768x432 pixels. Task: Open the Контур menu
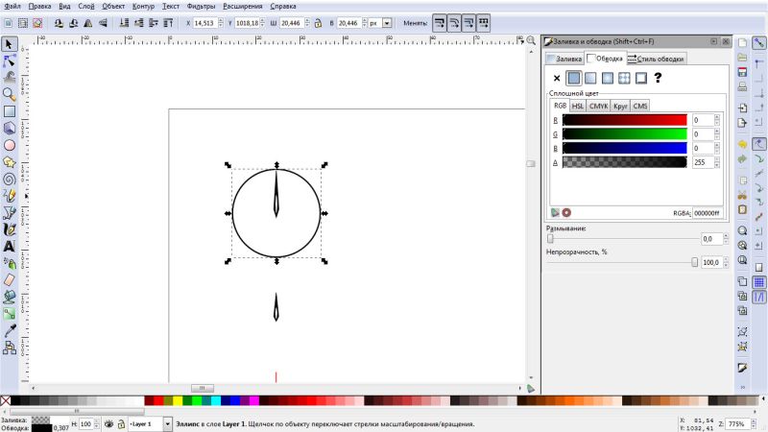point(143,7)
